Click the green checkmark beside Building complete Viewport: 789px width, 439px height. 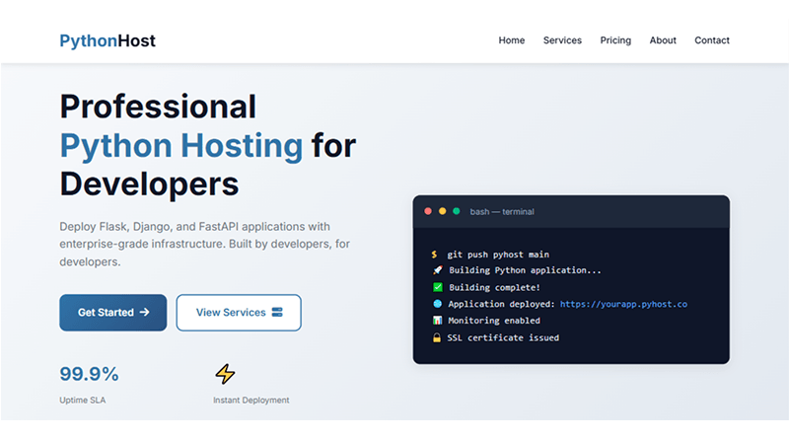coord(437,287)
